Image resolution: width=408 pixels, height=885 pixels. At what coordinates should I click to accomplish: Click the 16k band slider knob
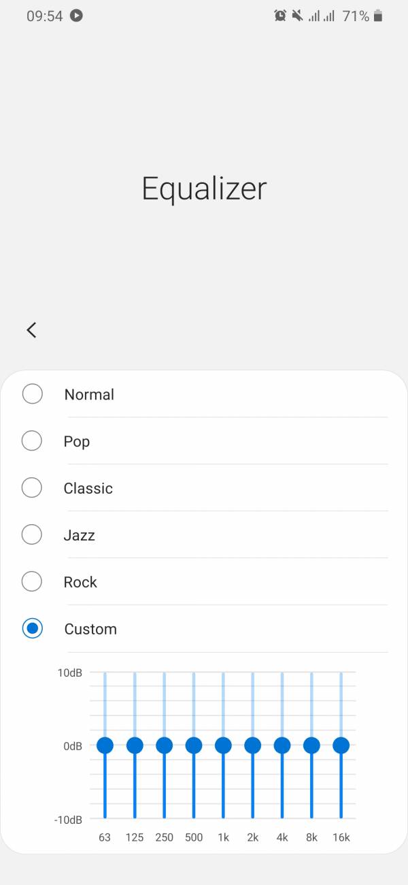click(341, 745)
